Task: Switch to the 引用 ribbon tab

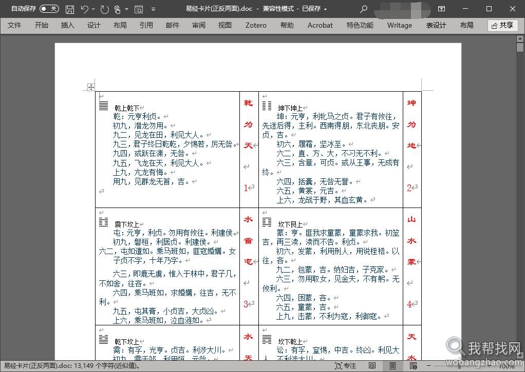Action: coord(146,26)
